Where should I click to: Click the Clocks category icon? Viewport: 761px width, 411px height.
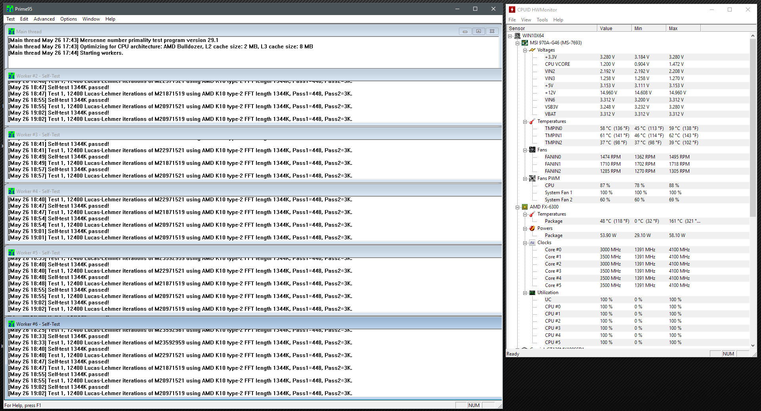(x=532, y=243)
